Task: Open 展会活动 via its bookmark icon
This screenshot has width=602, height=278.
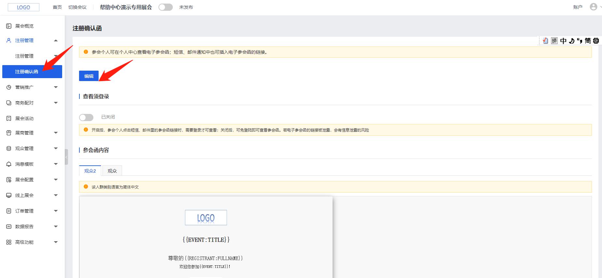Action: click(9, 118)
